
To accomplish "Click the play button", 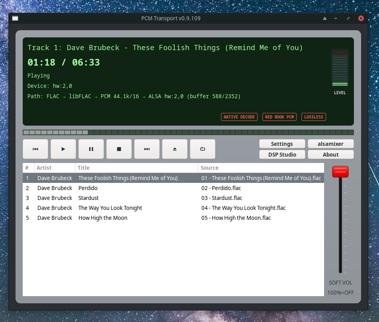I will coord(63,149).
